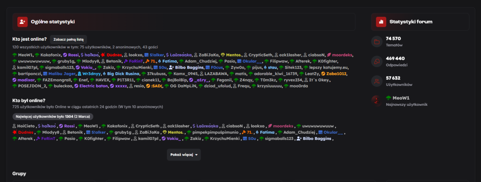The image size is (481, 182).
Task: Open the Electric baton profile link
Action: (94, 86)
